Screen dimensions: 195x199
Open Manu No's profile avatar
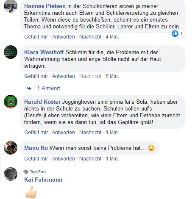click(11, 148)
